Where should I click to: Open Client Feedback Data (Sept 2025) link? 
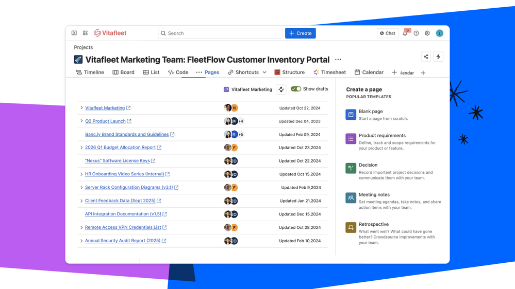120,201
